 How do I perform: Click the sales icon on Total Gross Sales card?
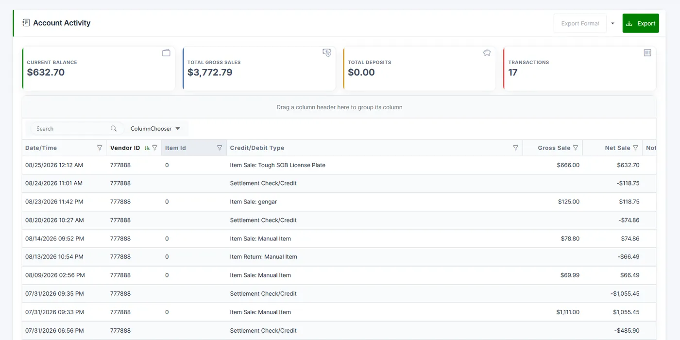[x=327, y=52]
